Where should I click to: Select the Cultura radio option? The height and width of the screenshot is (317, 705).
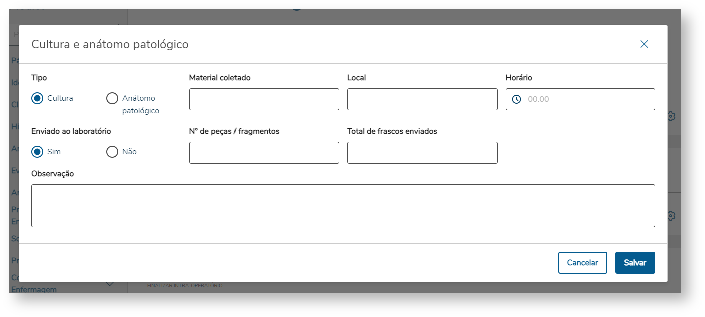[37, 98]
